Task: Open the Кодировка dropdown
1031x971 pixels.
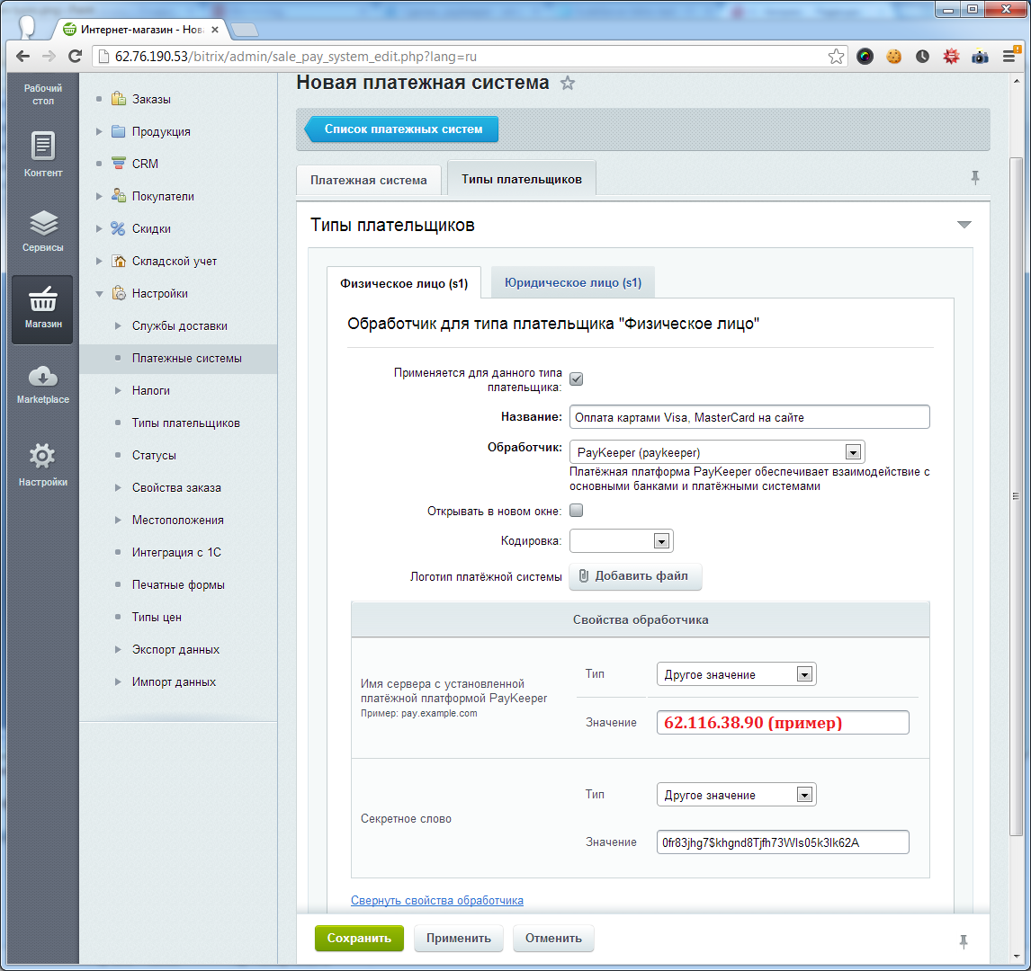Action: [x=622, y=541]
